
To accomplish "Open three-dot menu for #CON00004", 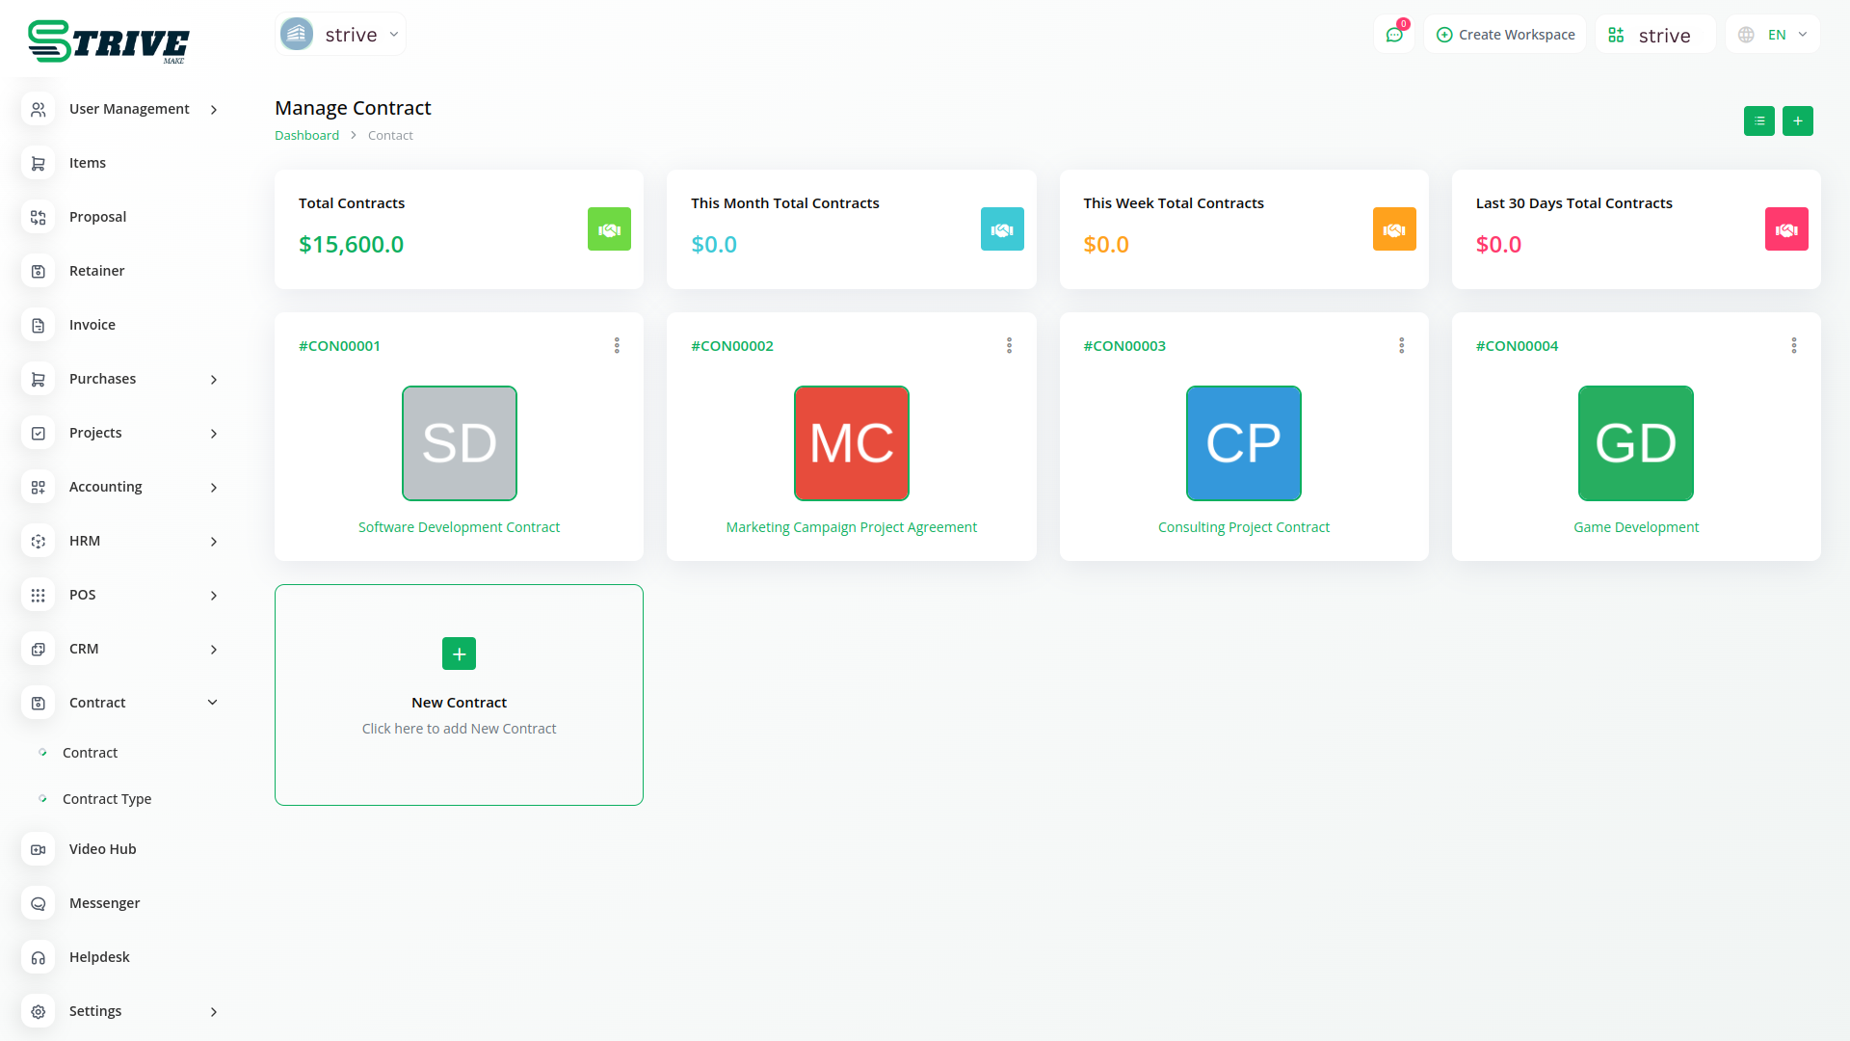I will pos(1793,345).
